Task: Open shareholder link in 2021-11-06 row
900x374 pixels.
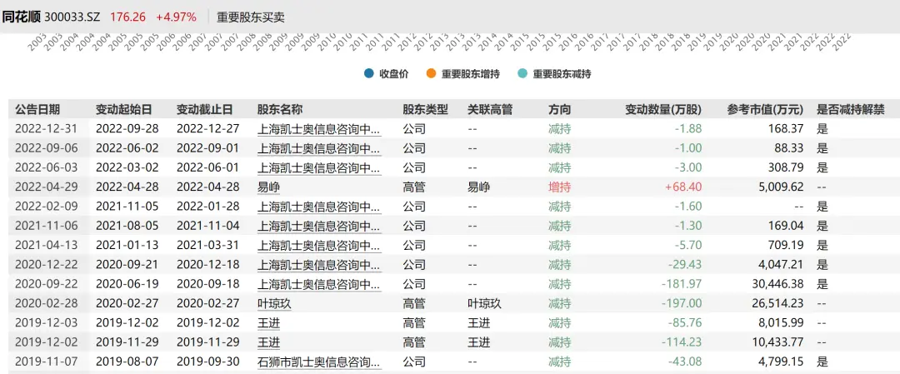Action: (x=319, y=226)
